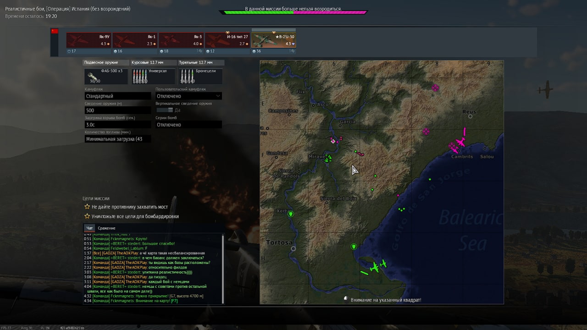Image resolution: width=587 pixels, height=330 pixels.
Task: Click the 'Внимание на указанный квадрат!' hint
Action: (x=386, y=300)
